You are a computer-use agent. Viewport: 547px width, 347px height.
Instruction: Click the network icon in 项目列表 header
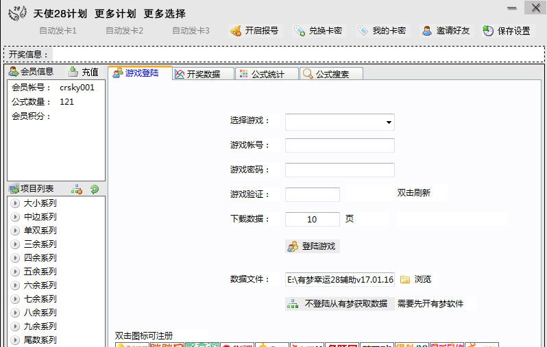coord(76,189)
